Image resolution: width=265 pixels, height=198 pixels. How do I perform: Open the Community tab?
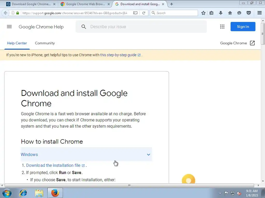click(45, 43)
